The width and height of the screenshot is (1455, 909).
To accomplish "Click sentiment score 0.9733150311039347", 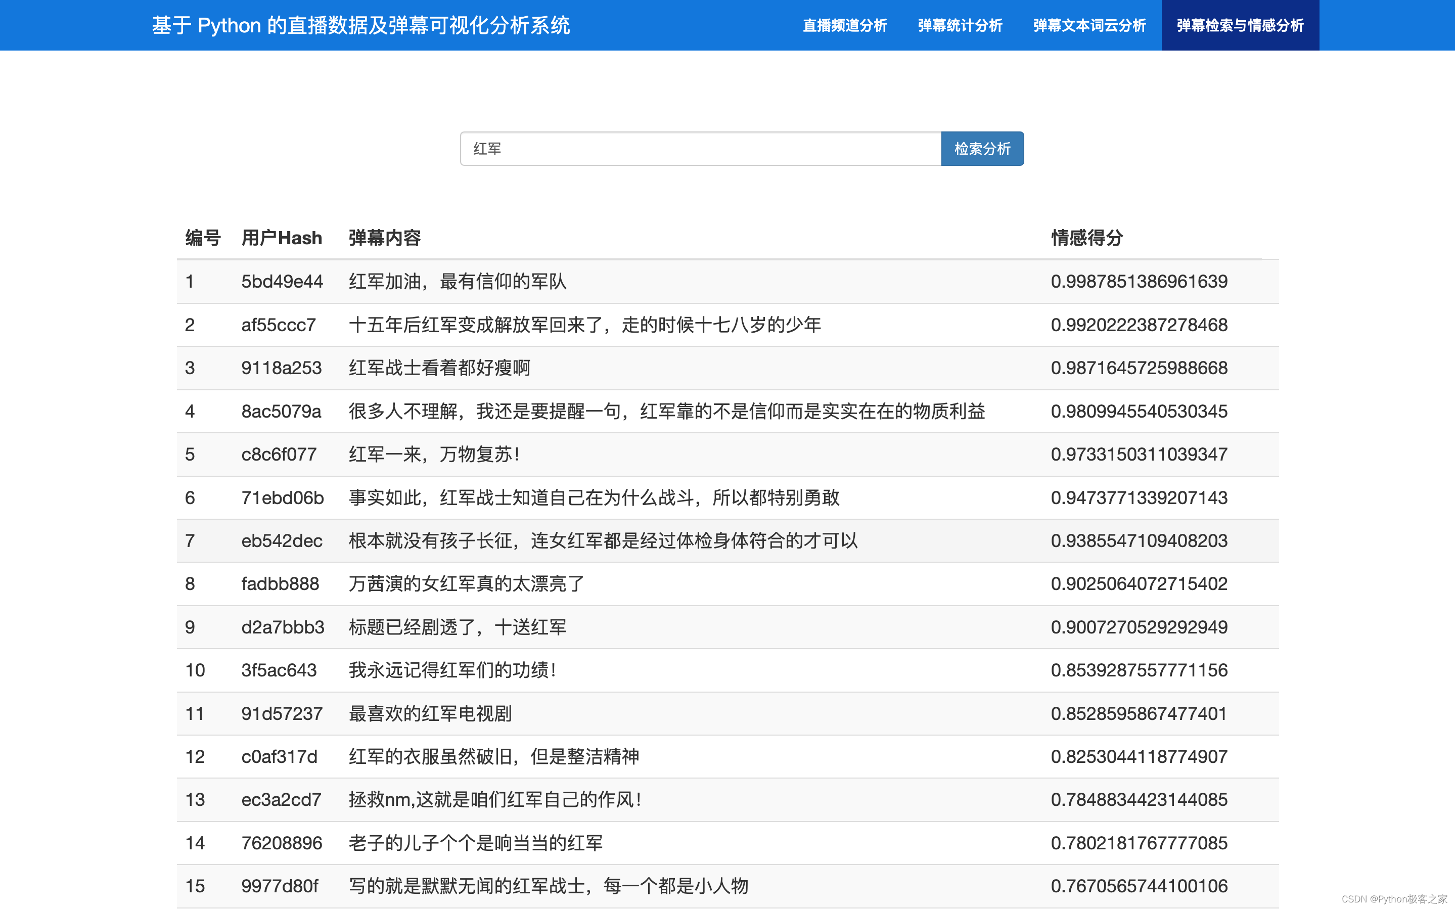I will [x=1139, y=454].
